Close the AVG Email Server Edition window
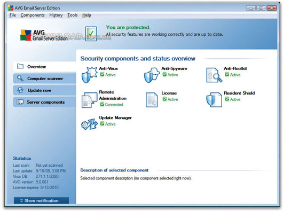283x211 pixels. [272, 8]
